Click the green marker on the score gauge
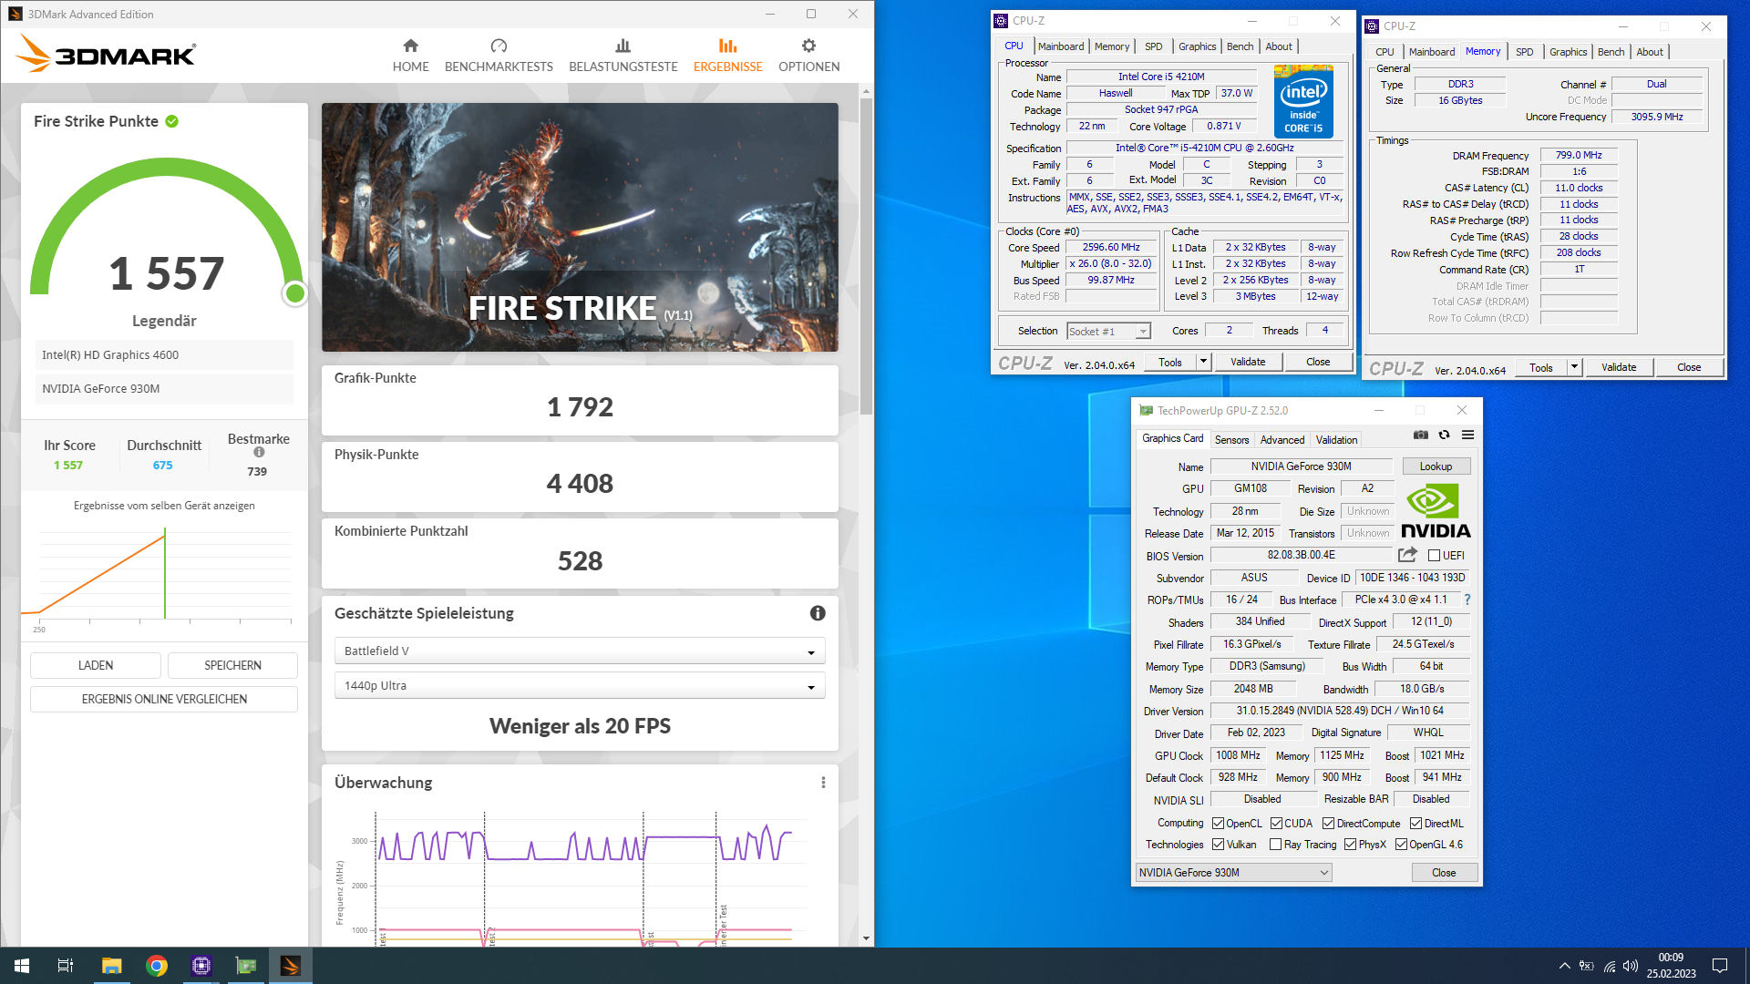 [294, 293]
